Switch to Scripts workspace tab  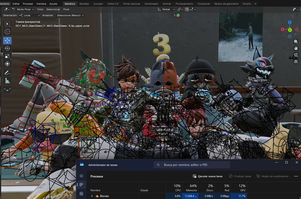(x=247, y=4)
